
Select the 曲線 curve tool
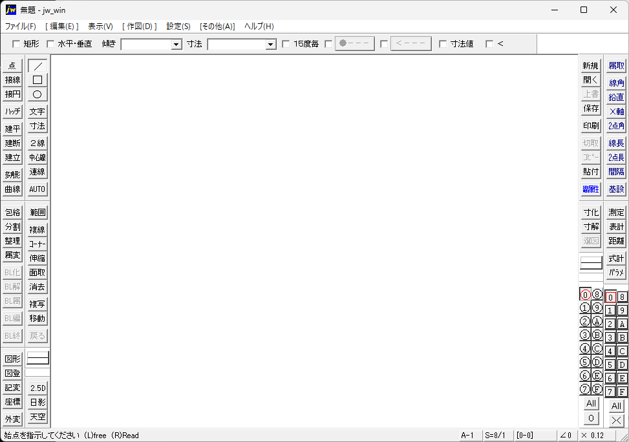(12, 189)
